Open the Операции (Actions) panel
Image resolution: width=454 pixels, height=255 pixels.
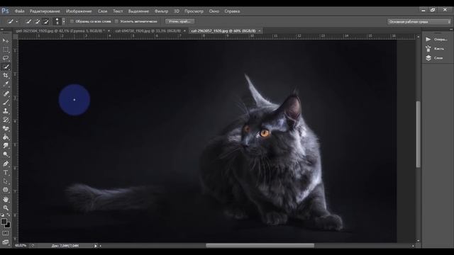(x=437, y=40)
